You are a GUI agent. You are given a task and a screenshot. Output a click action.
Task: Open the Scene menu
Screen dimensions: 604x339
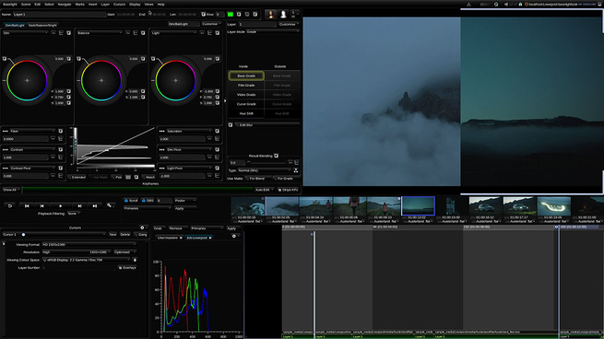click(26, 5)
